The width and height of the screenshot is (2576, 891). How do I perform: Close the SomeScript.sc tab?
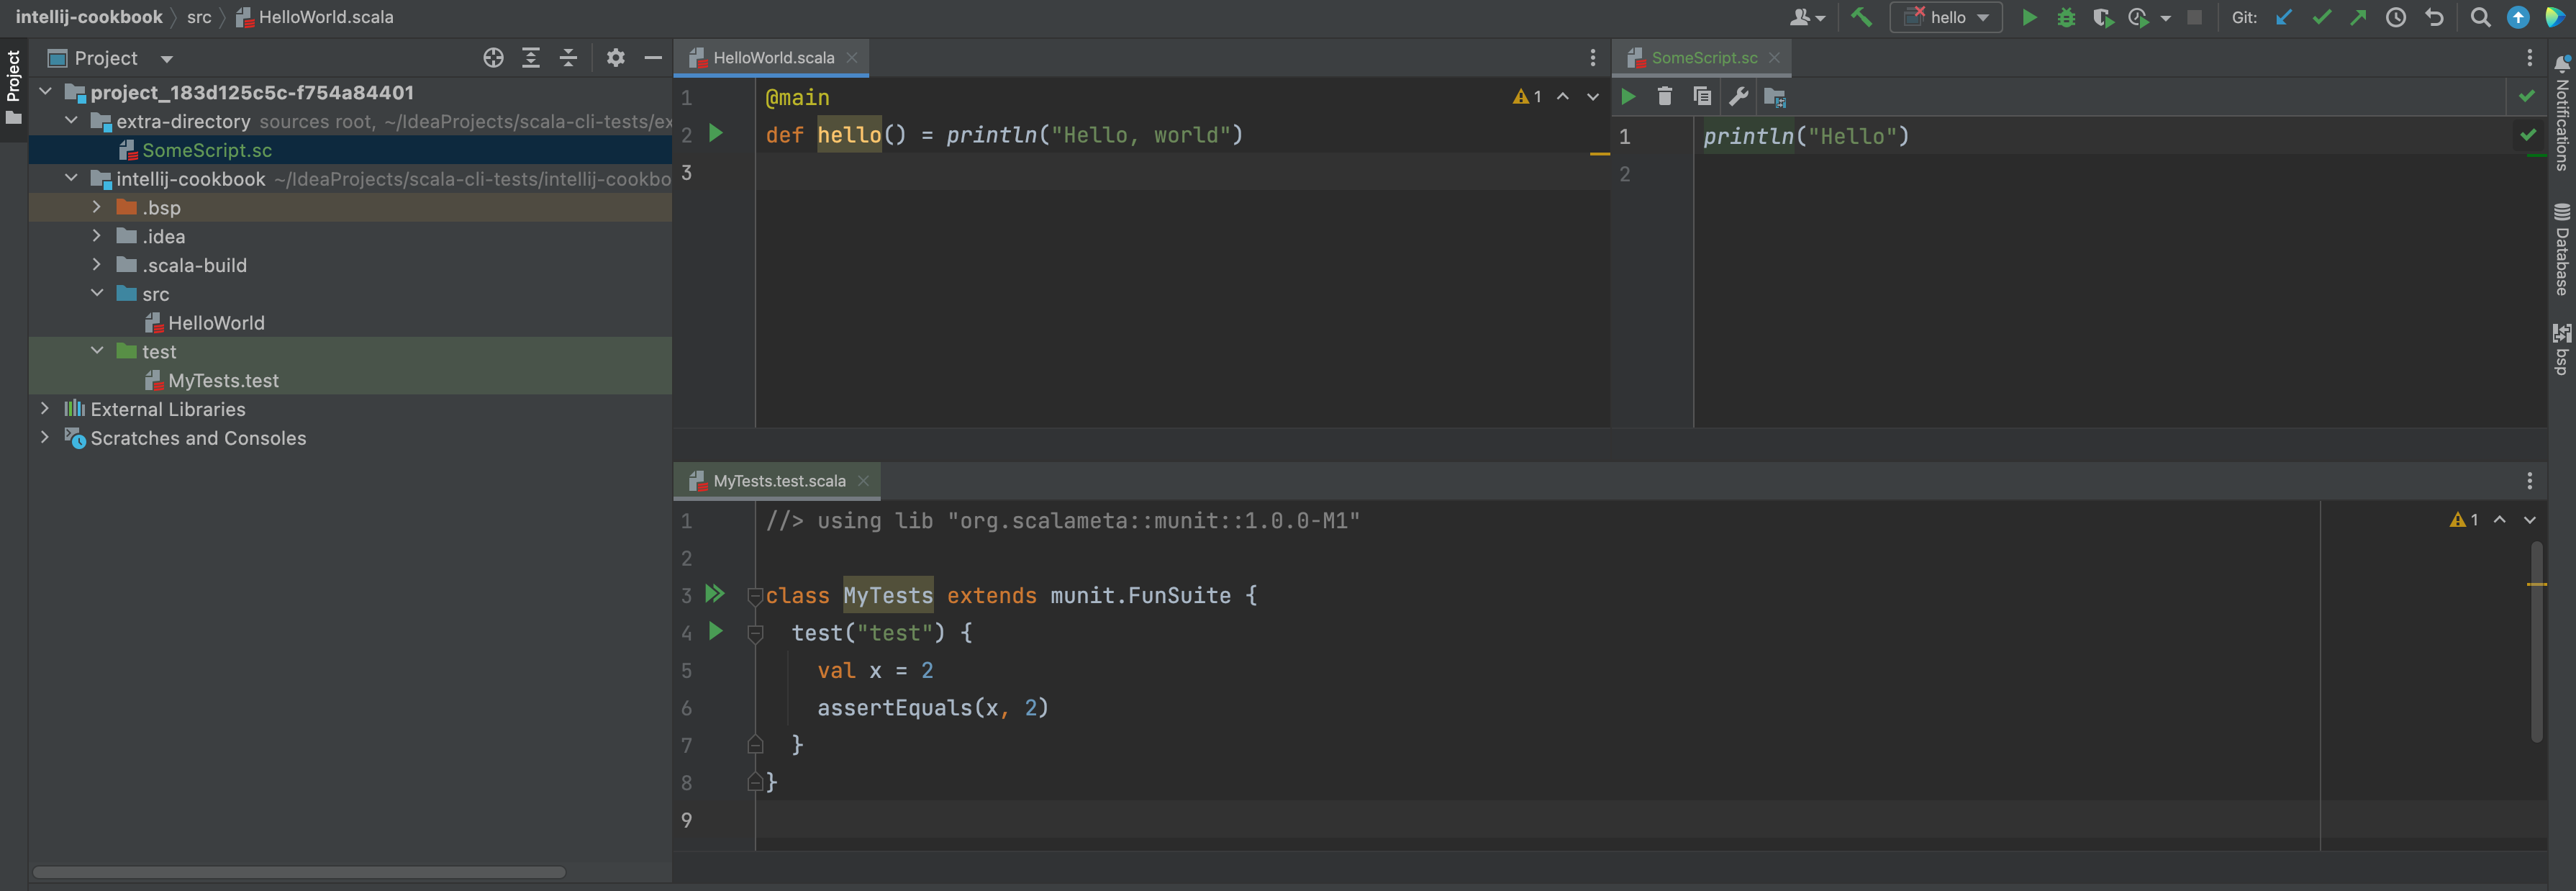coord(1774,58)
